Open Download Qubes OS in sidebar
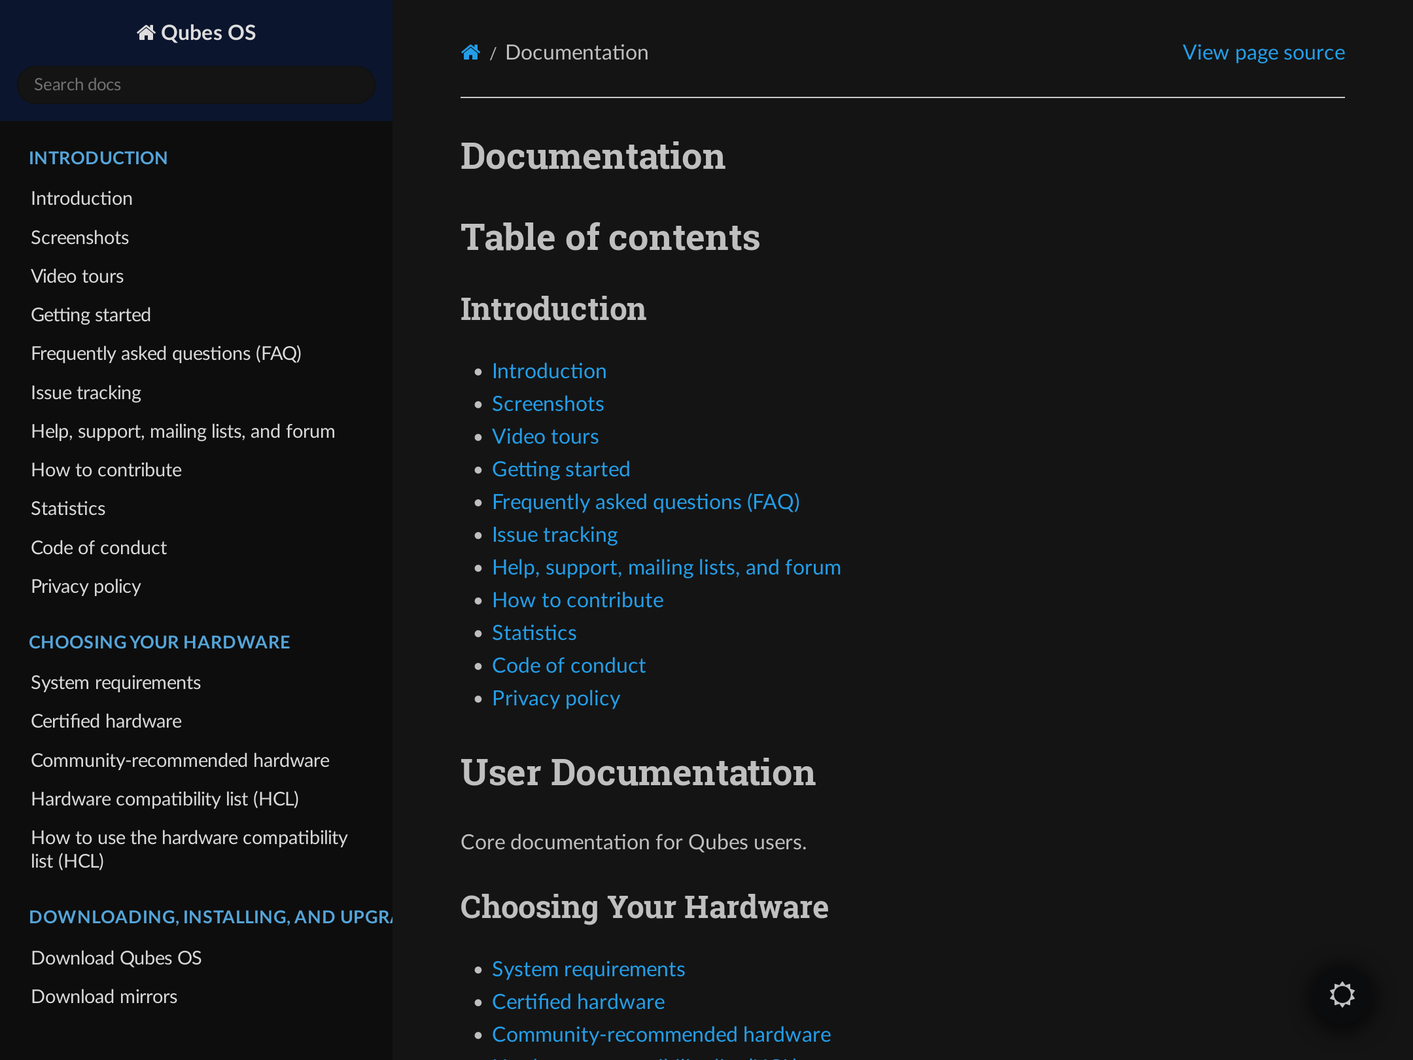This screenshot has height=1060, width=1413. (116, 958)
